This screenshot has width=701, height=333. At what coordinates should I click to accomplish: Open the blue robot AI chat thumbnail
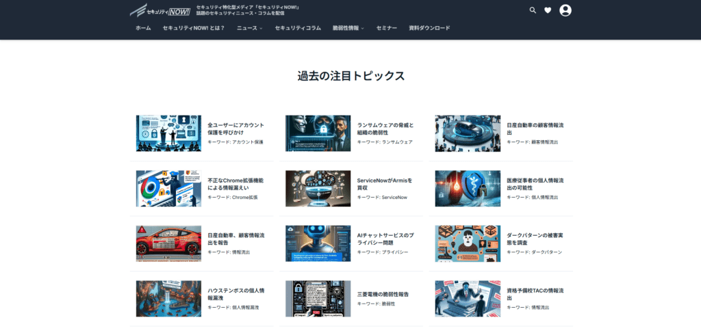click(x=318, y=243)
